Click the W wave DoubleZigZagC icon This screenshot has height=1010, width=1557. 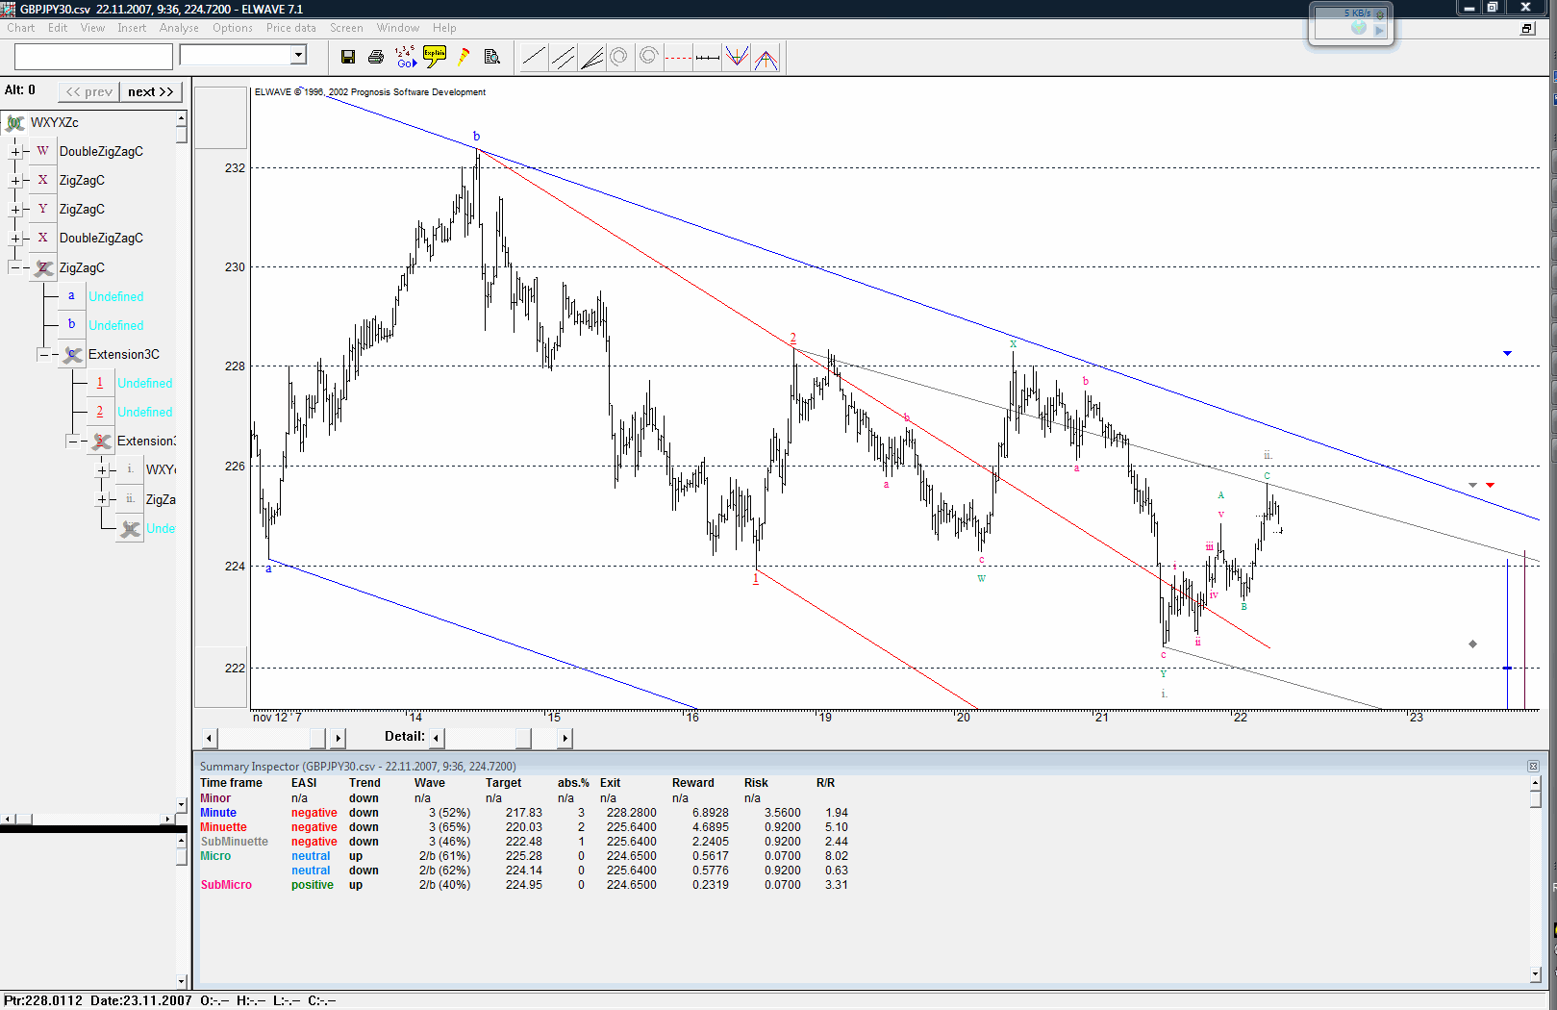coord(42,151)
